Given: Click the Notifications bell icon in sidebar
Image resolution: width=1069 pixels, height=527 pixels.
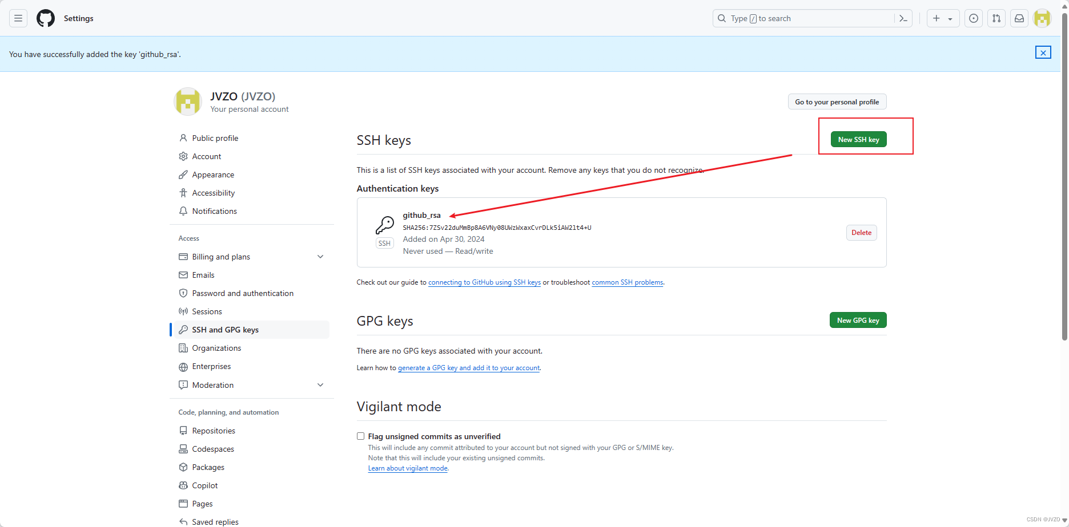Looking at the screenshot, I should click(x=183, y=211).
